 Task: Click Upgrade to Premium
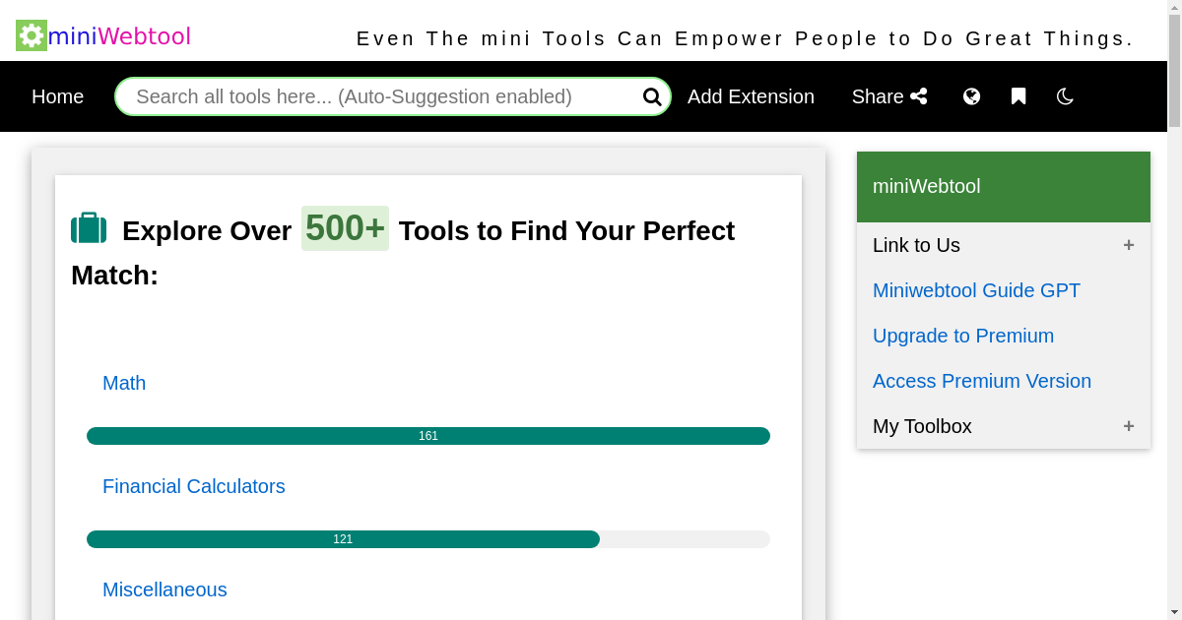click(963, 336)
